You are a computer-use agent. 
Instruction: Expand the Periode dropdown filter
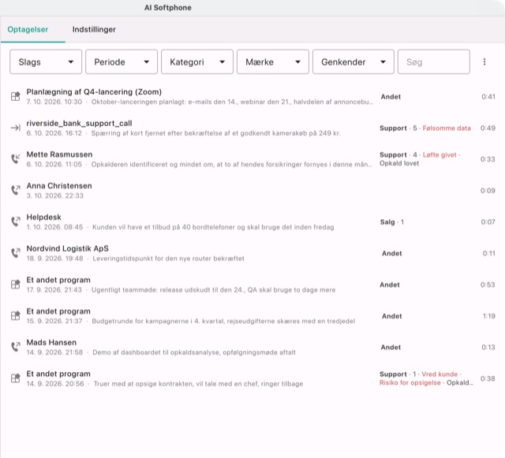click(122, 61)
